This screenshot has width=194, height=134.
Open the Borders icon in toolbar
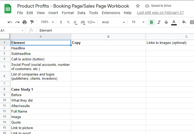[192, 22]
